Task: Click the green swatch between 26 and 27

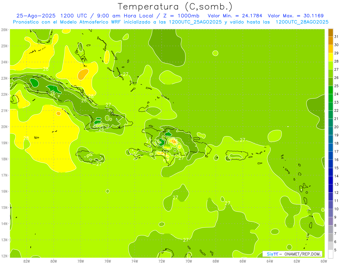Action: (x=331, y=73)
